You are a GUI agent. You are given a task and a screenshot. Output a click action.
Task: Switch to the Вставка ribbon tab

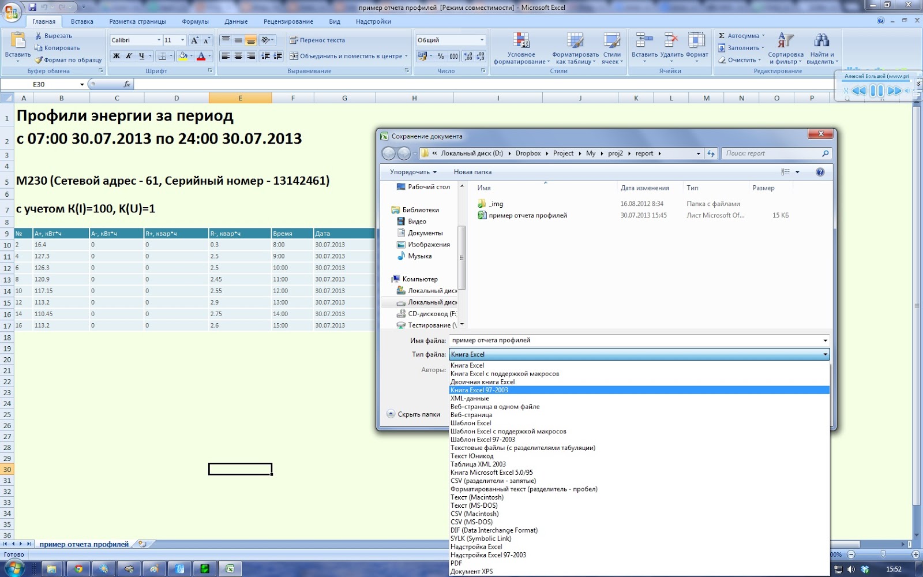pyautogui.click(x=82, y=21)
